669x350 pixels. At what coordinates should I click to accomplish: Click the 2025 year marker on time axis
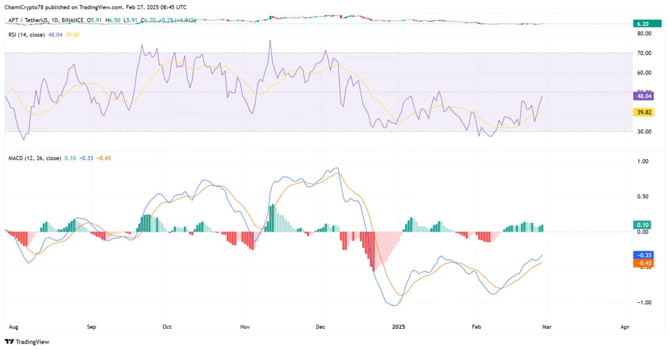[398, 325]
